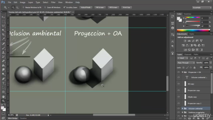213x120 pixels.
Task: Select the Magic Wand tool
Action: (x=3, y=30)
